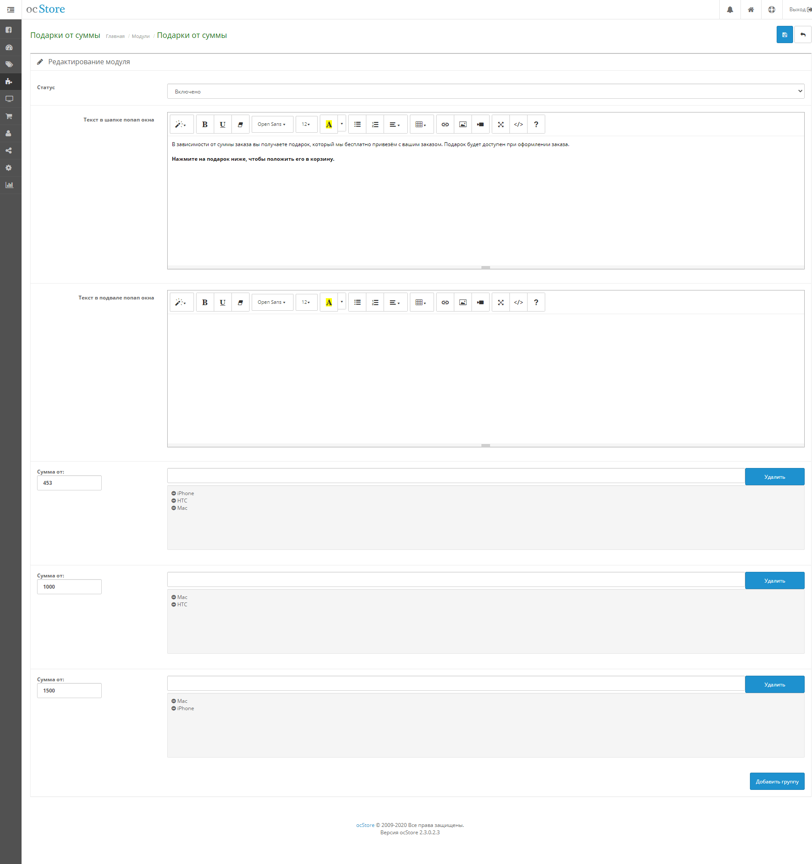
Task: Click Добавить группу button
Action: 777,781
